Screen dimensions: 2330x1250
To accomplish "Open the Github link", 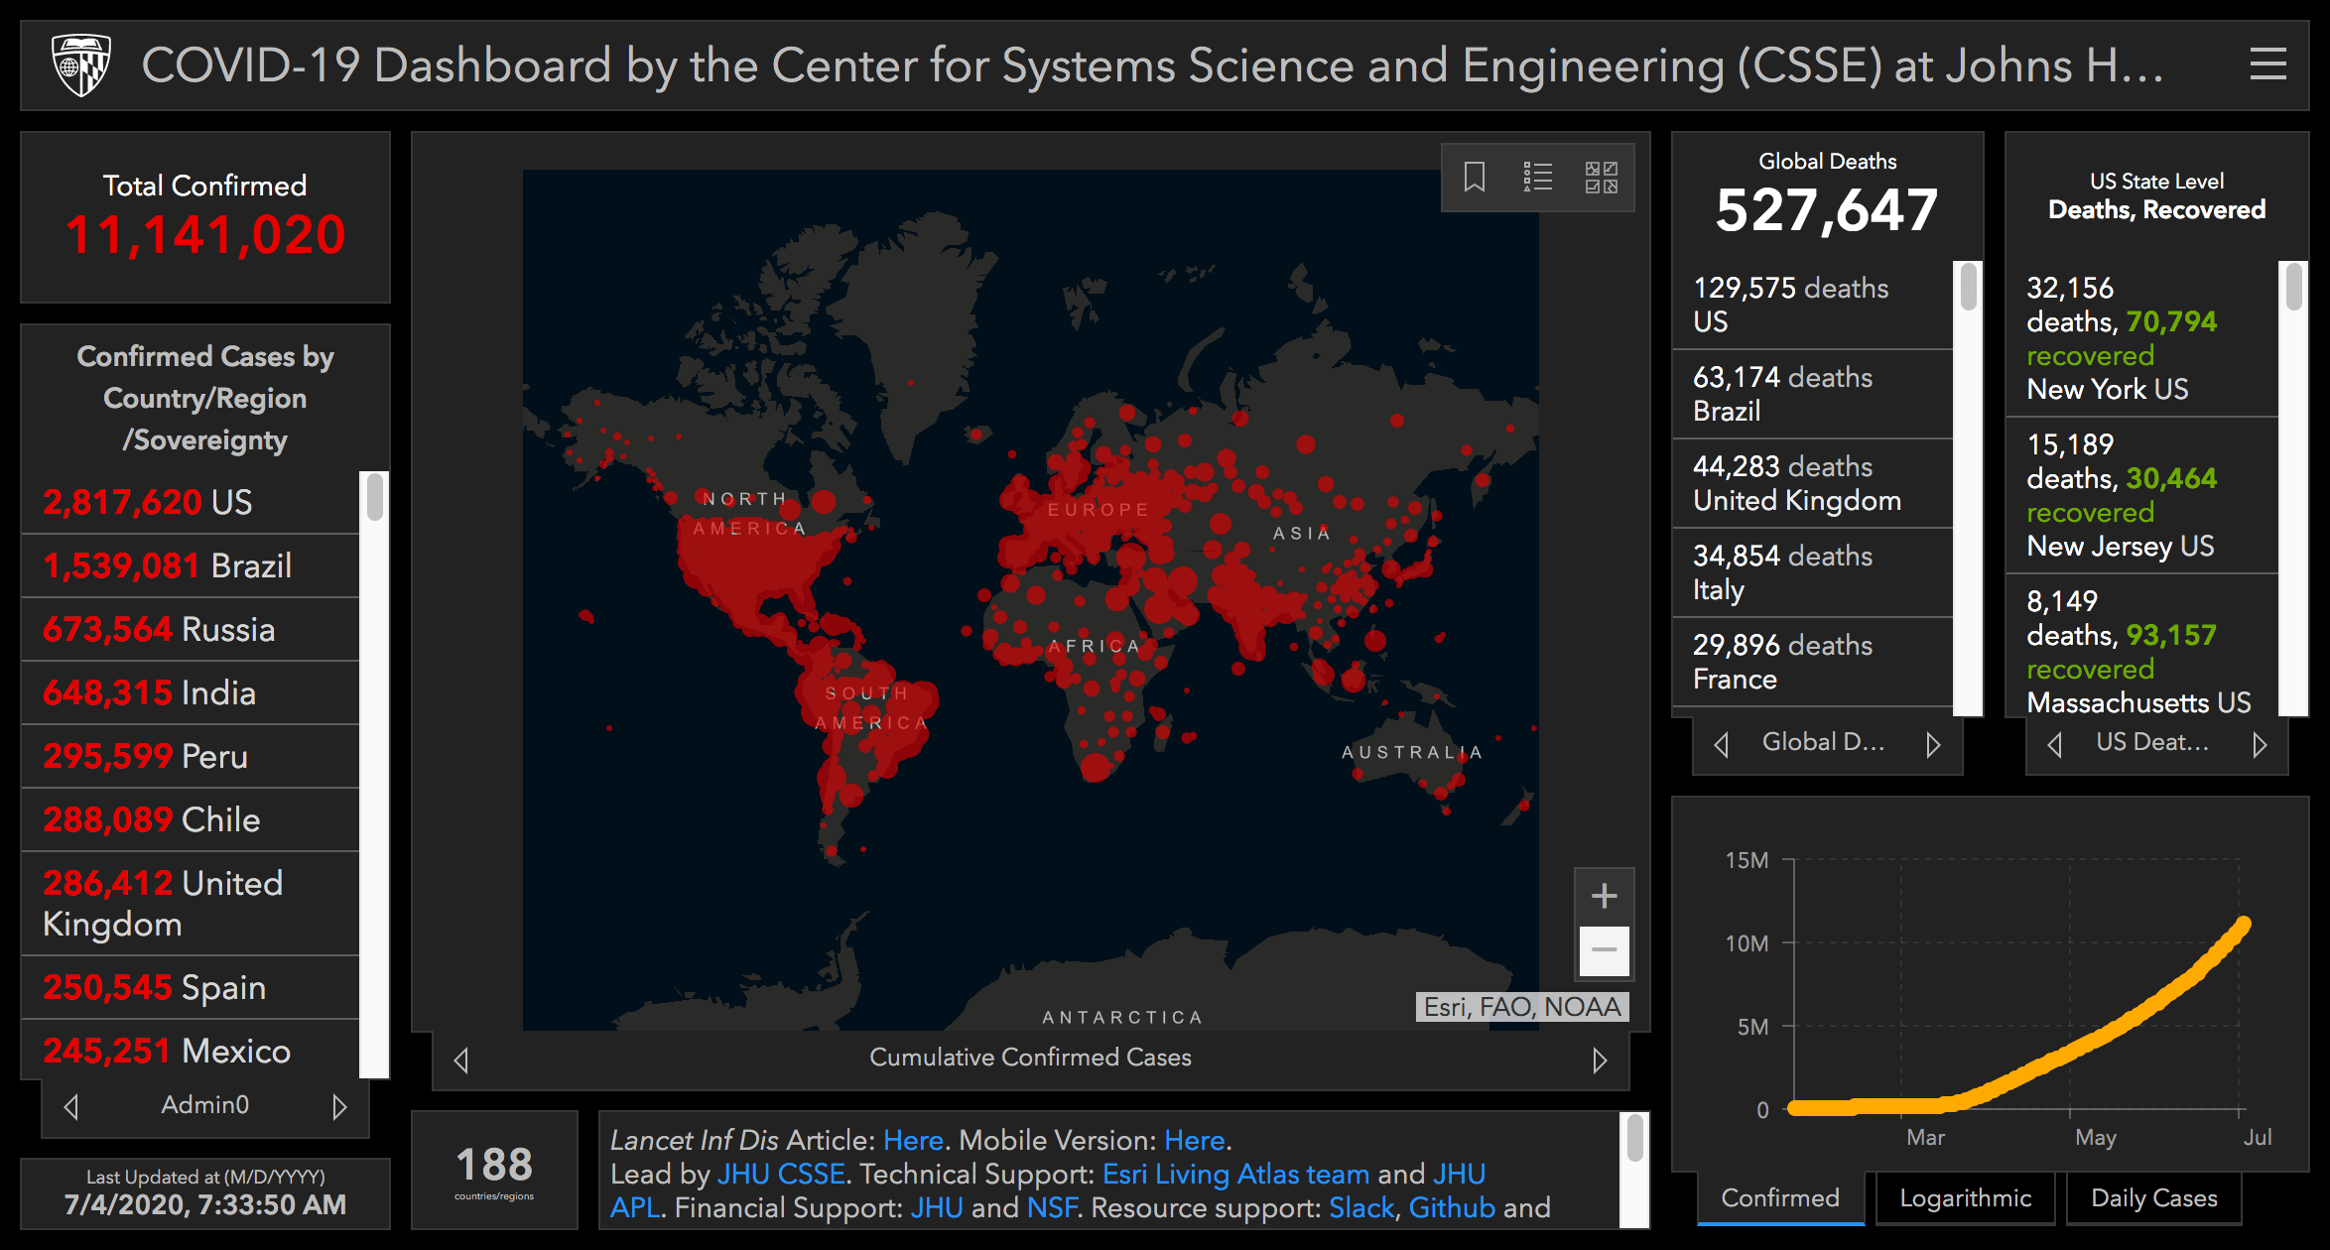I will pos(1452,1208).
